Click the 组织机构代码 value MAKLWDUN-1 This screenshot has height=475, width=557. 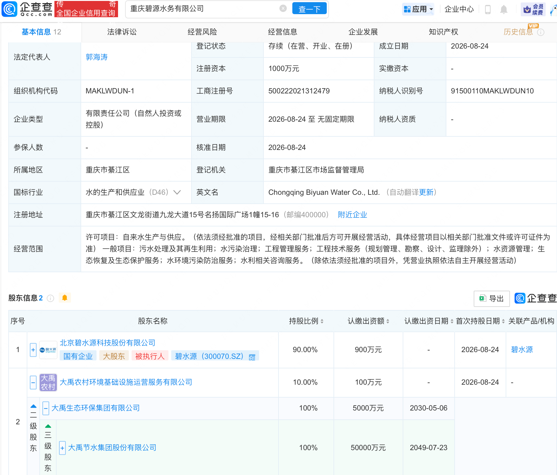coord(110,91)
